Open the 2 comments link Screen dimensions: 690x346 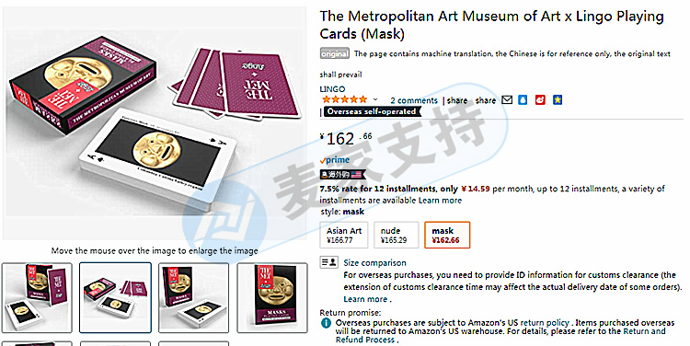(414, 100)
